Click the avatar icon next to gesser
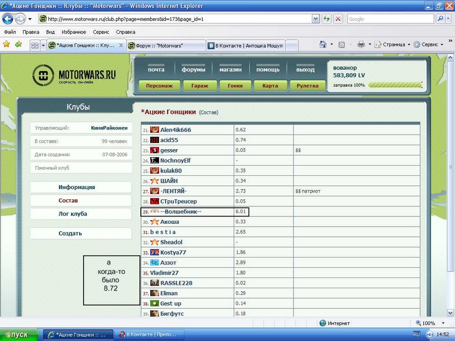The width and height of the screenshot is (455, 341). click(x=155, y=150)
